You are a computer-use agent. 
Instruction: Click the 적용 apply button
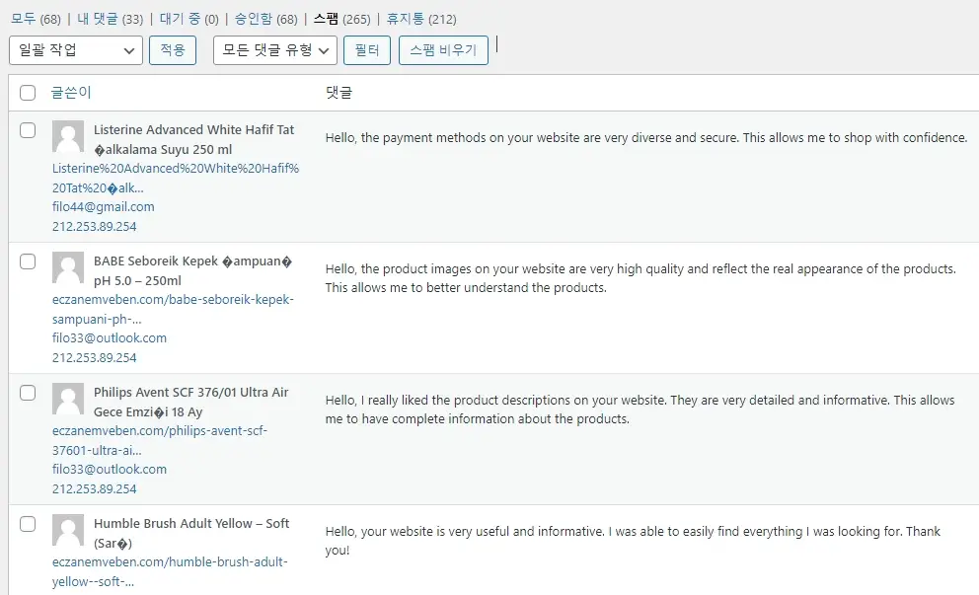coord(173,50)
